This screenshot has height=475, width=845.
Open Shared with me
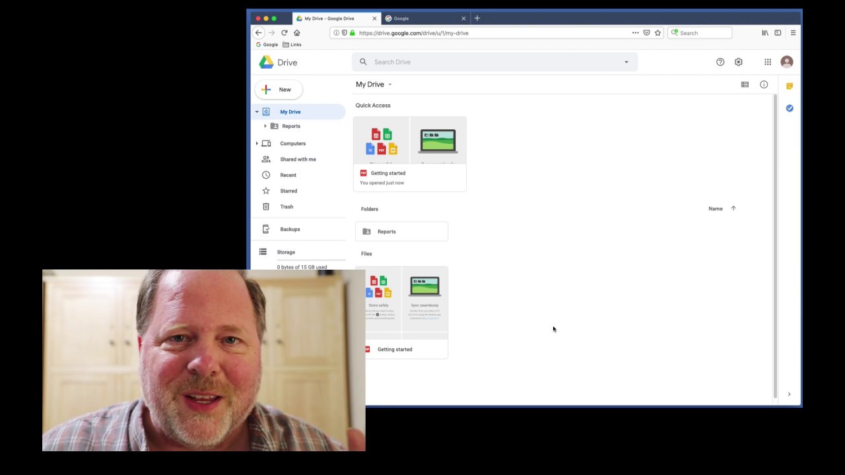coord(298,159)
